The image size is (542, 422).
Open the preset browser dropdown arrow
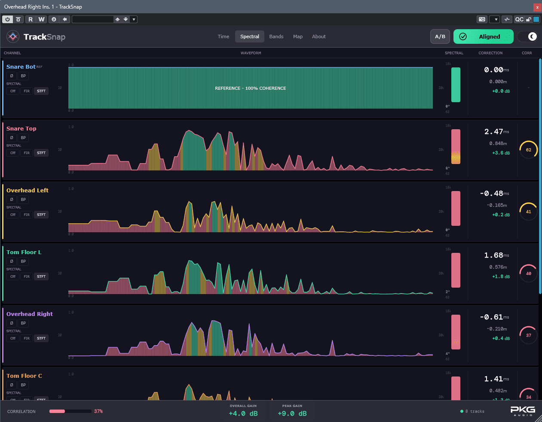(x=134, y=19)
